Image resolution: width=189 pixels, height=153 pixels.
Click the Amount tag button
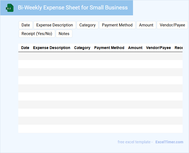coord(146,25)
